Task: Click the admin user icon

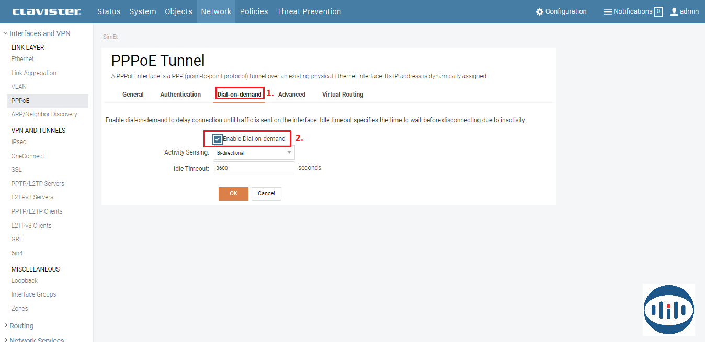Action: tap(674, 11)
